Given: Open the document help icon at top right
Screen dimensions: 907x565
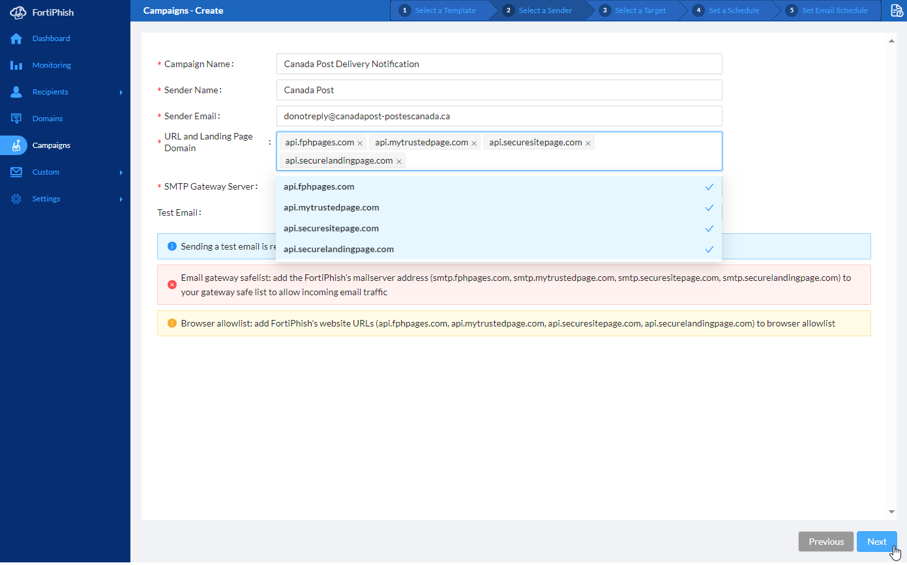Looking at the screenshot, I should pos(897,10).
